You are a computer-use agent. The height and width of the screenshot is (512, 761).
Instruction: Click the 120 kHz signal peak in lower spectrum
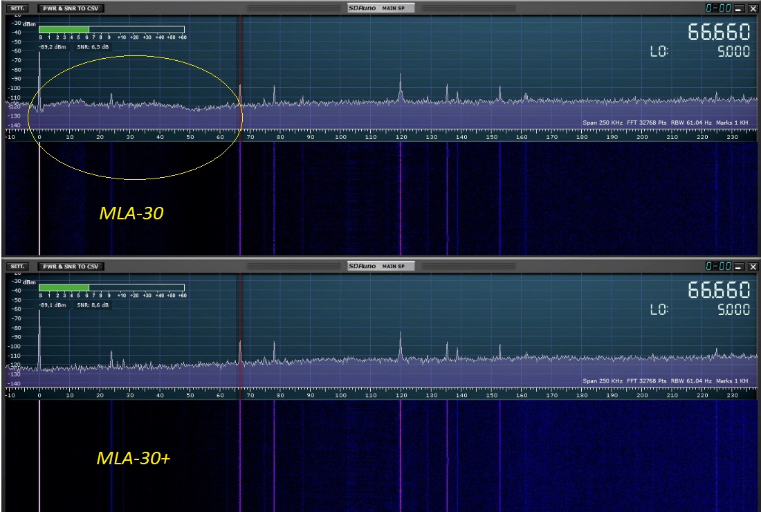point(401,345)
